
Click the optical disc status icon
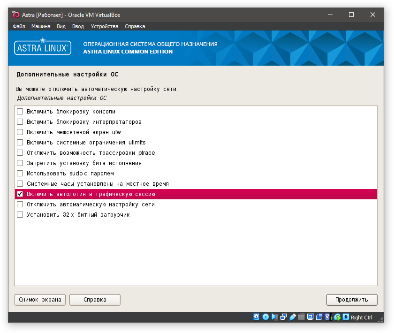(x=265, y=317)
